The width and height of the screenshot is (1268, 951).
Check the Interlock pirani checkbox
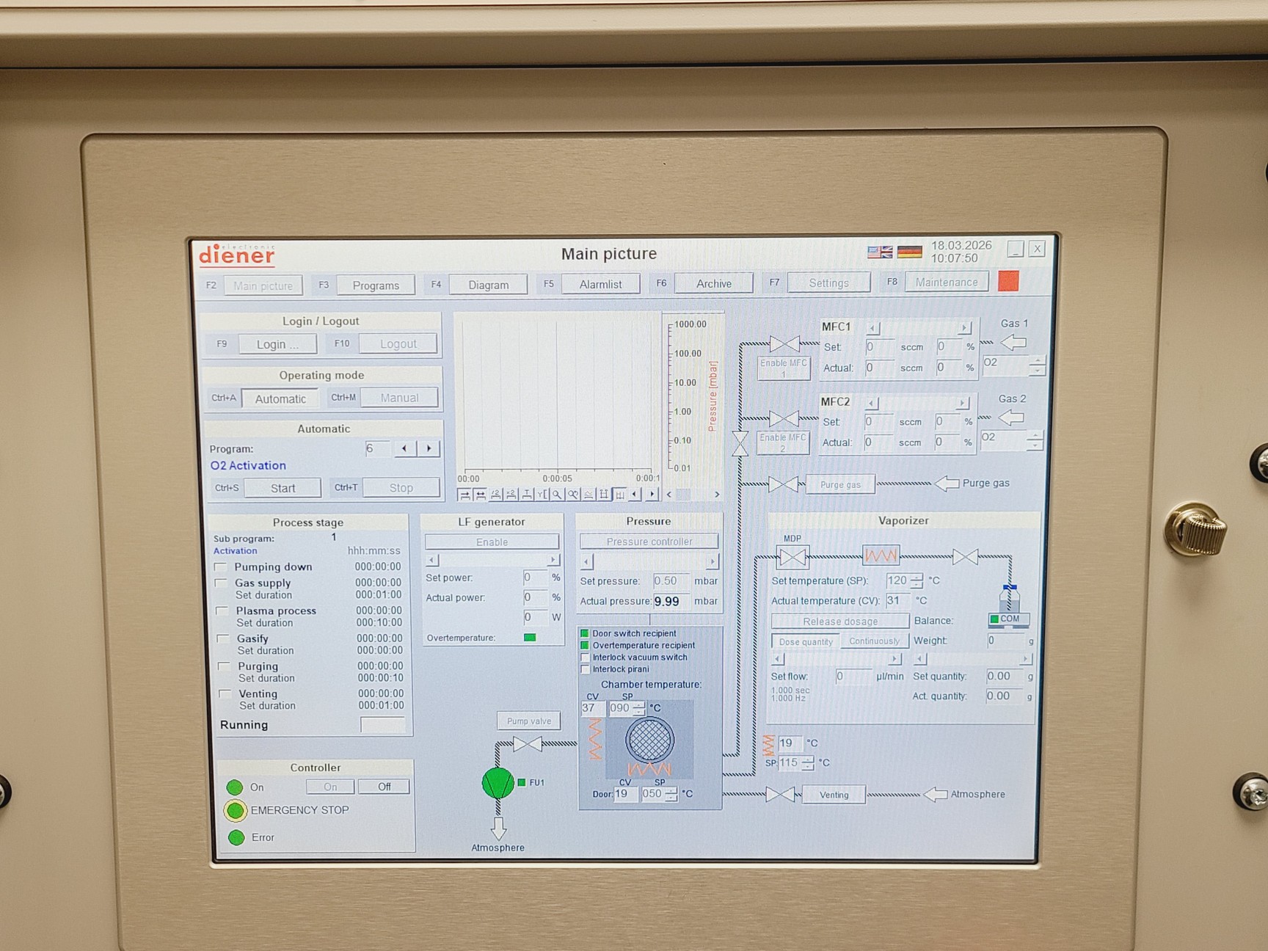pos(585,669)
